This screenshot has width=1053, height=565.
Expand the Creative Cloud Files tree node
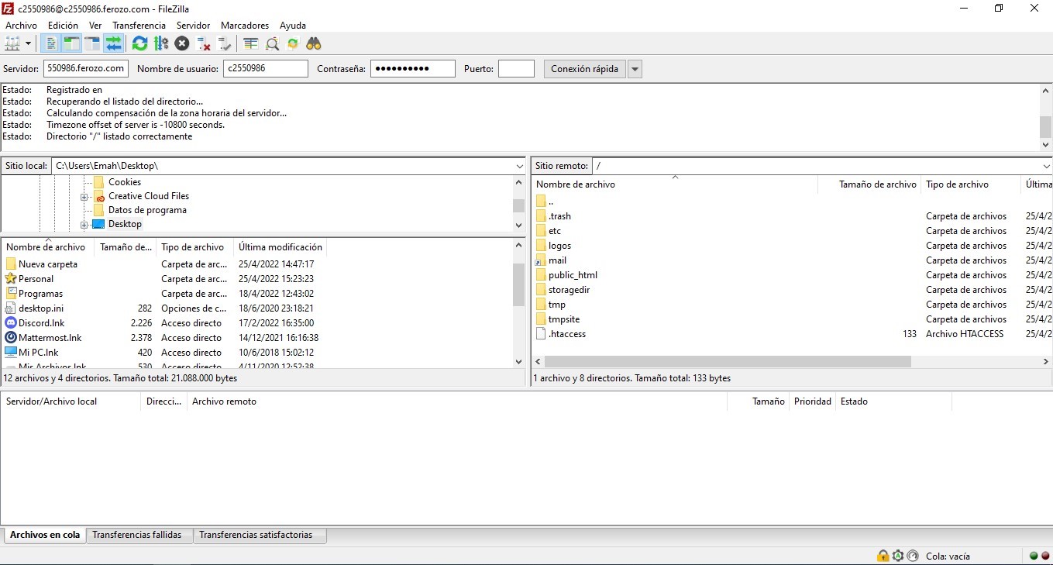click(x=84, y=197)
